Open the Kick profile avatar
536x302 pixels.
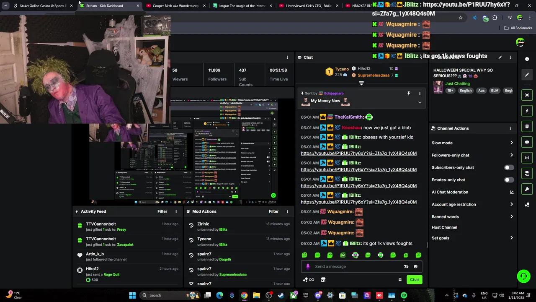tap(520, 42)
